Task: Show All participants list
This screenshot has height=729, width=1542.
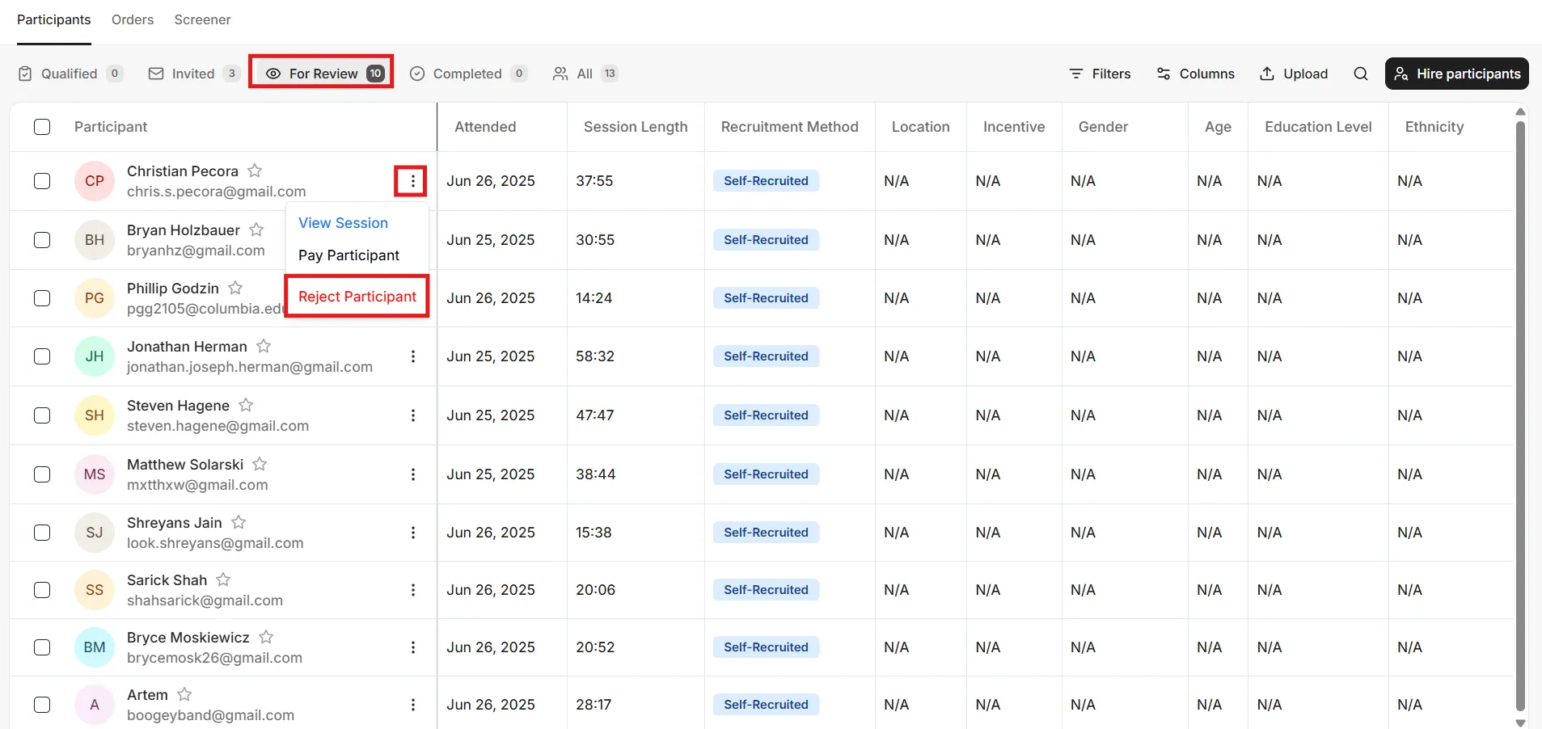Action: tap(585, 74)
